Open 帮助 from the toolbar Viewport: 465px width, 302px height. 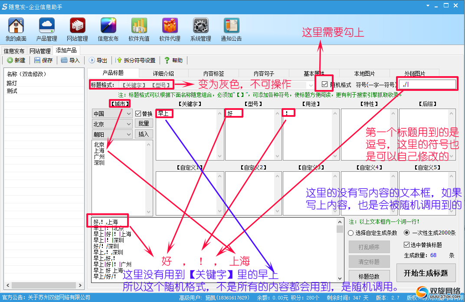(x=174, y=60)
